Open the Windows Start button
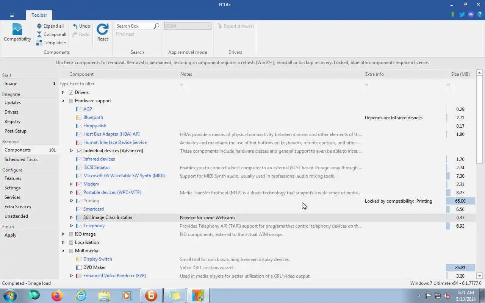Screen dimensions: 485x303 (10, 295)
